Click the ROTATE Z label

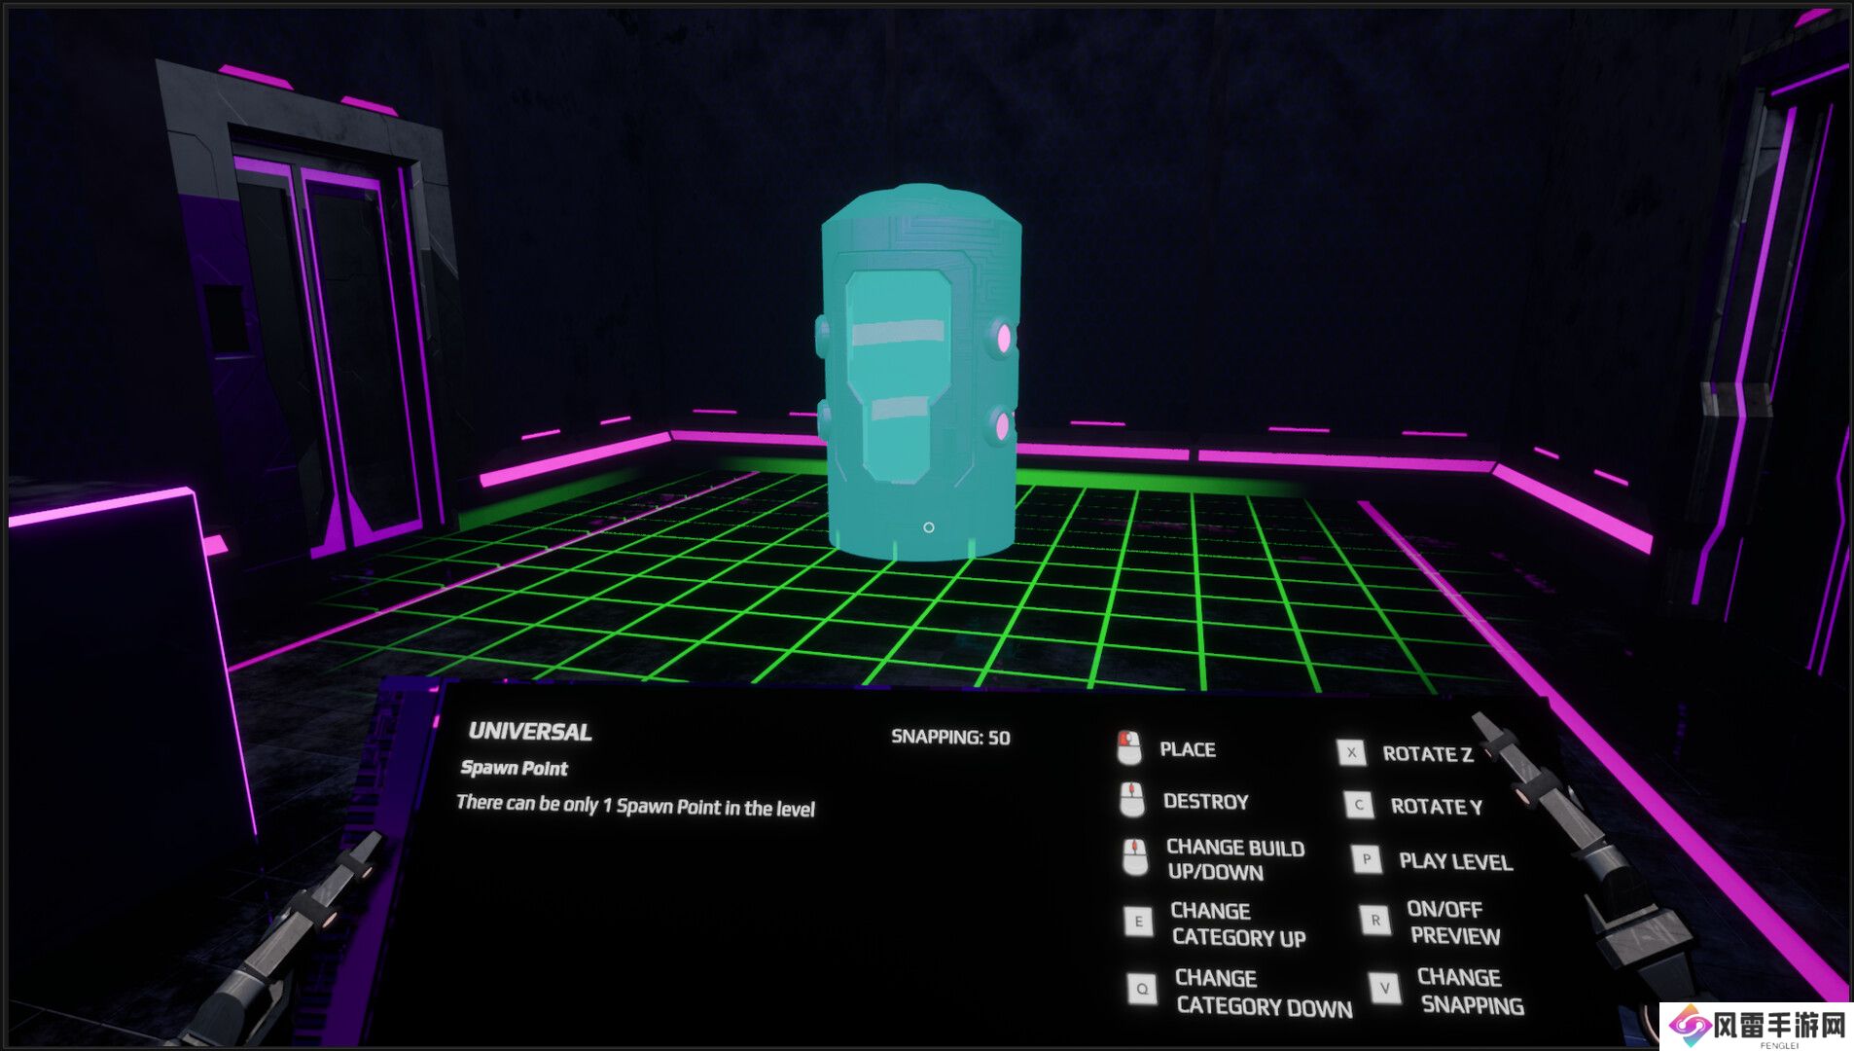click(1427, 754)
